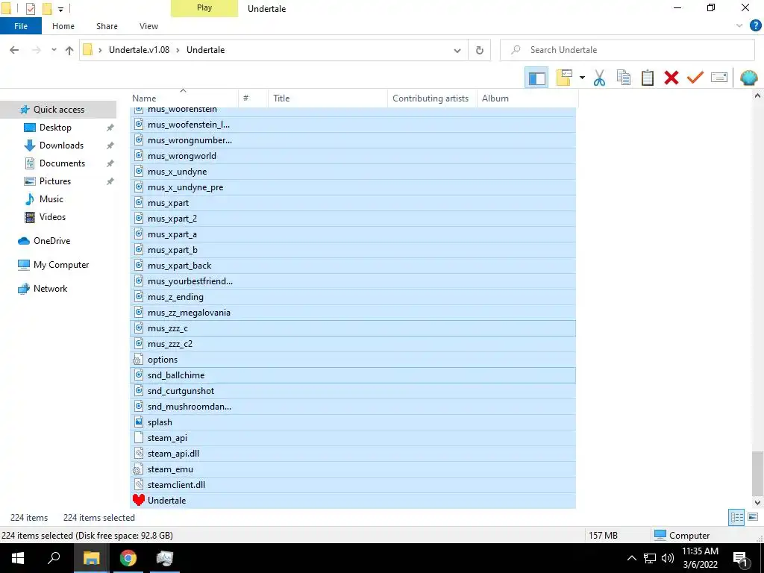Click the vertical scrollbar down arrow
This screenshot has width=764, height=573.
pos(757,502)
